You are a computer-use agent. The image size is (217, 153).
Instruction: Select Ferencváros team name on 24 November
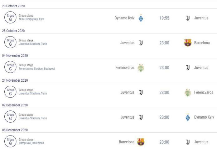pos(204,93)
